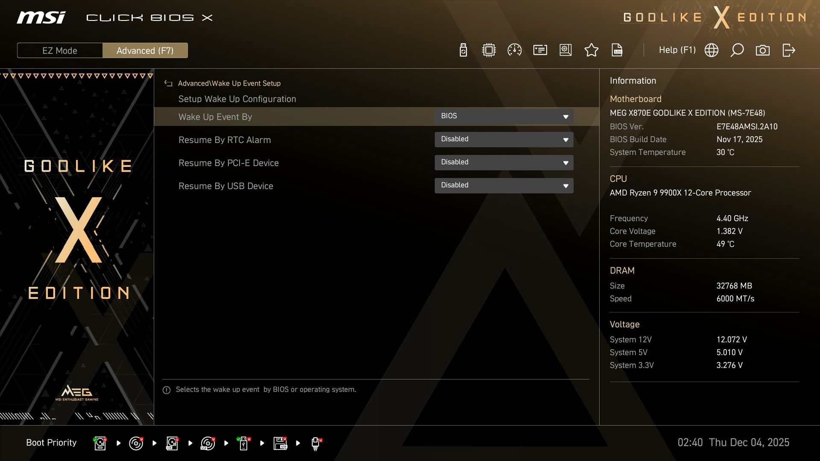This screenshot has width=820, height=461.
Task: Open the M-Flash BIOS update tool
Action: 463,50
